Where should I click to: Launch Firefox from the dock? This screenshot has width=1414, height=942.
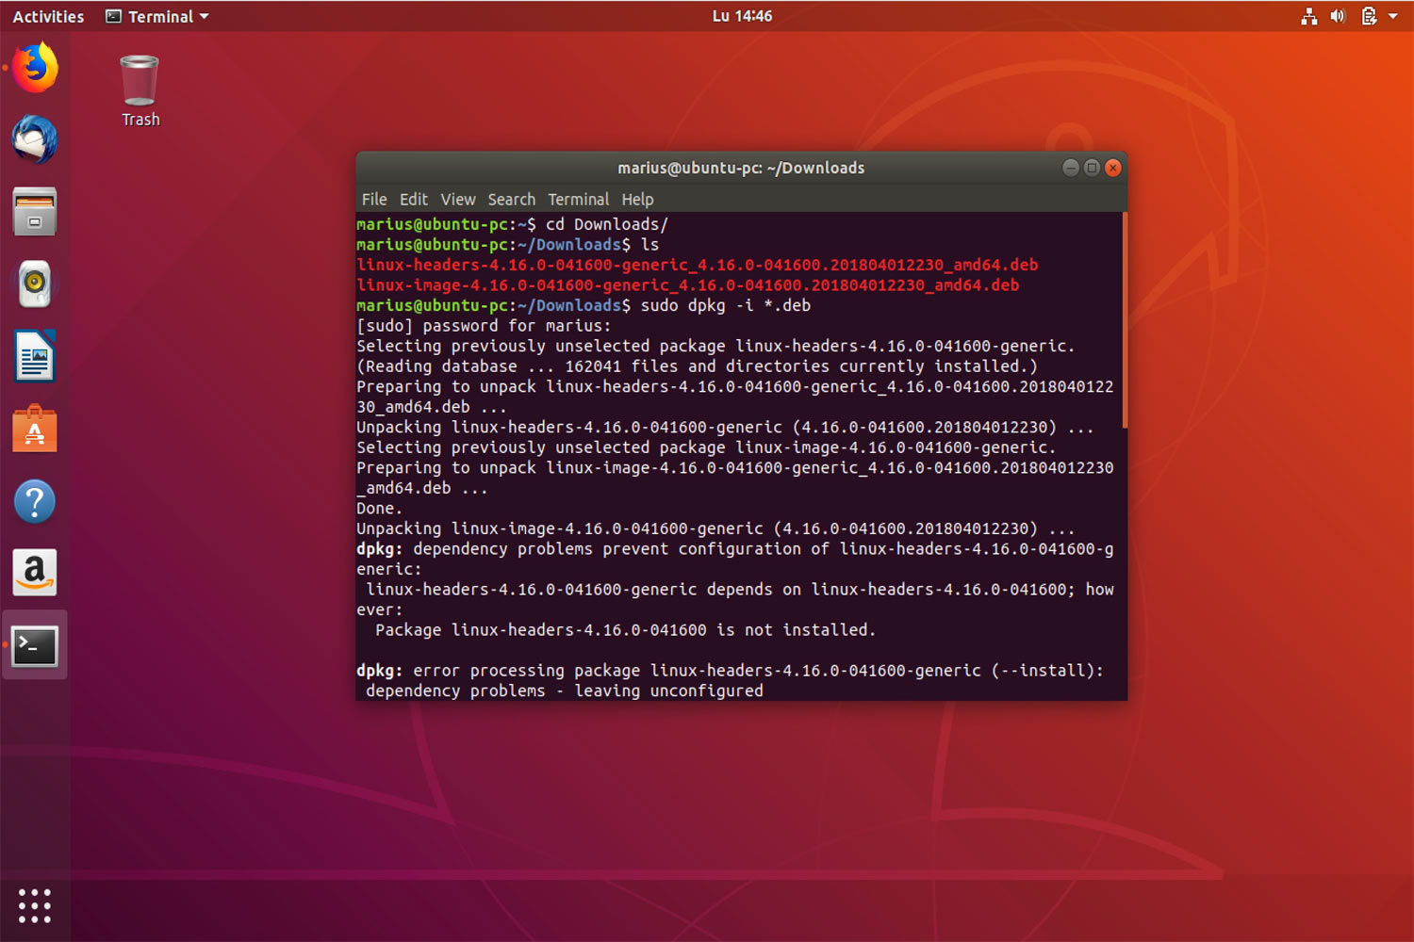tap(35, 68)
